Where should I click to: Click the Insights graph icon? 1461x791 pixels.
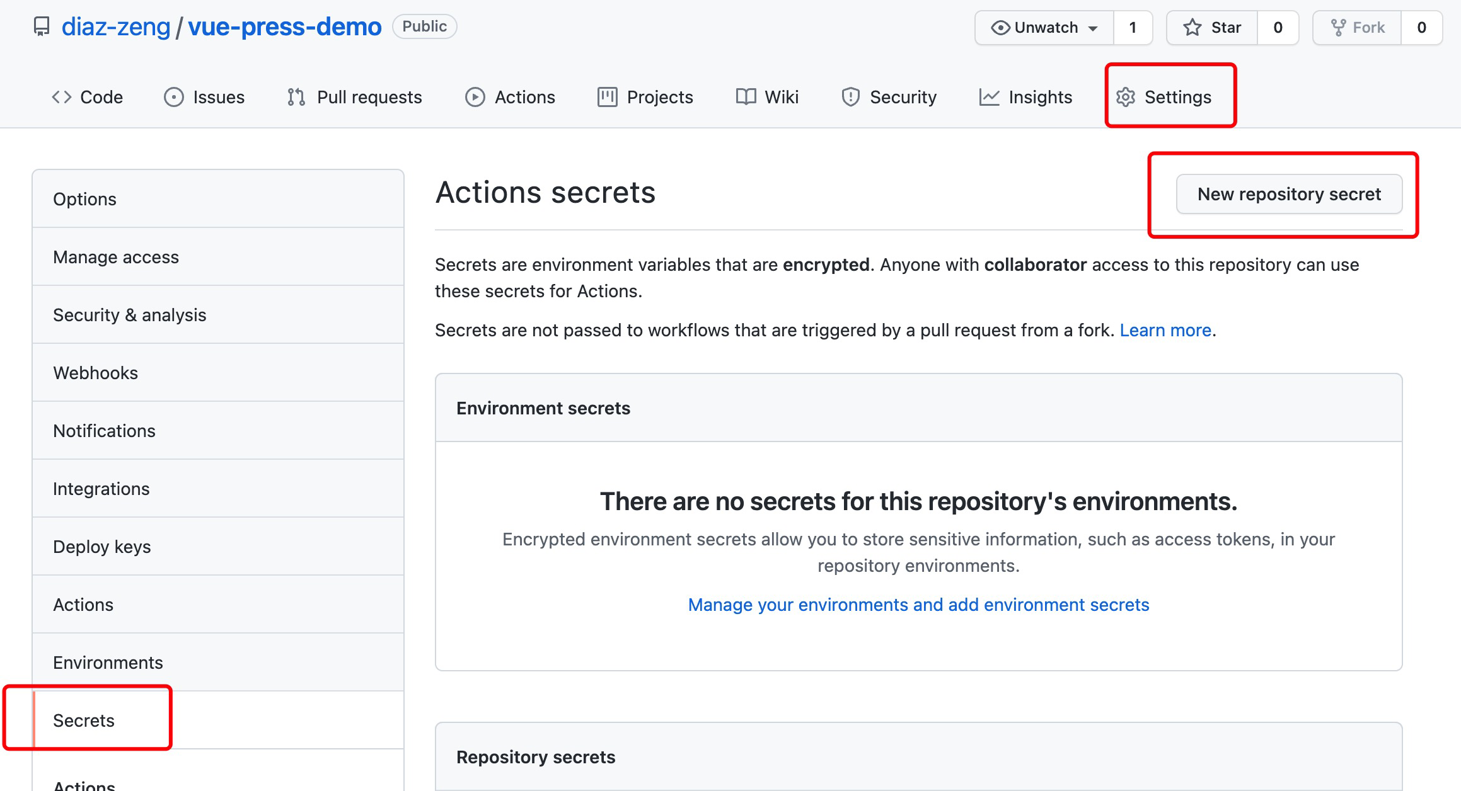[x=989, y=97]
